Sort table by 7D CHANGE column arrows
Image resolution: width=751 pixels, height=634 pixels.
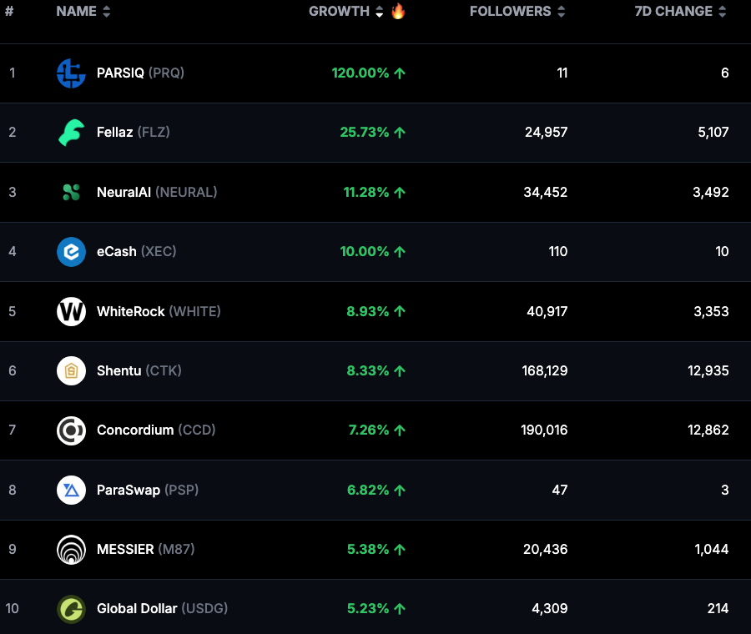click(723, 12)
